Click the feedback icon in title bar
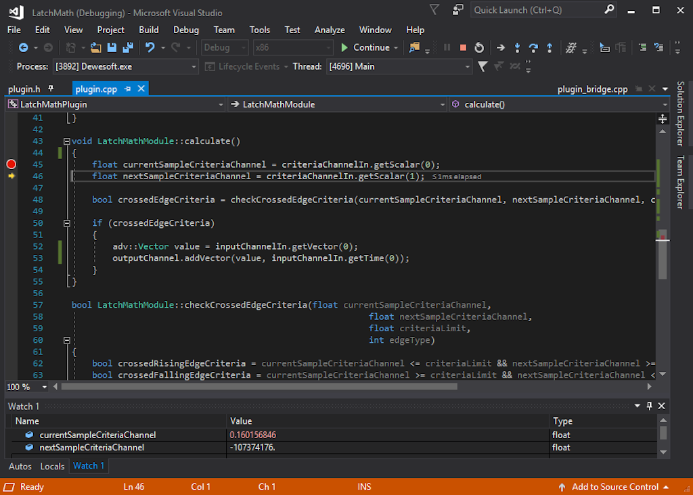693x495 pixels. point(458,9)
